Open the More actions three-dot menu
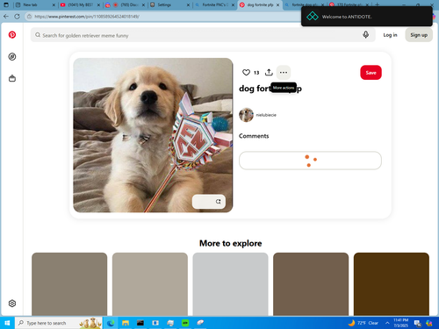This screenshot has height=329, width=439. click(x=284, y=72)
